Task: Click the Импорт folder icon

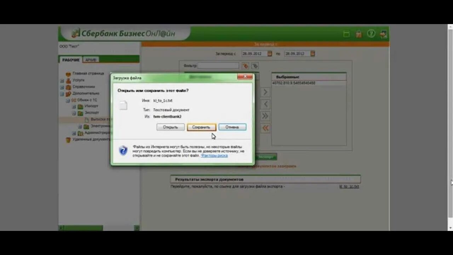Action: click(80, 107)
